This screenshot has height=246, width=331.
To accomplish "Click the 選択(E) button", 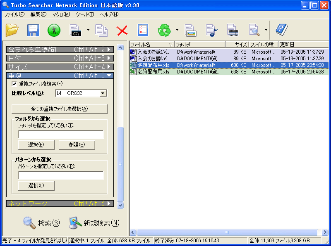I will click(36, 145).
